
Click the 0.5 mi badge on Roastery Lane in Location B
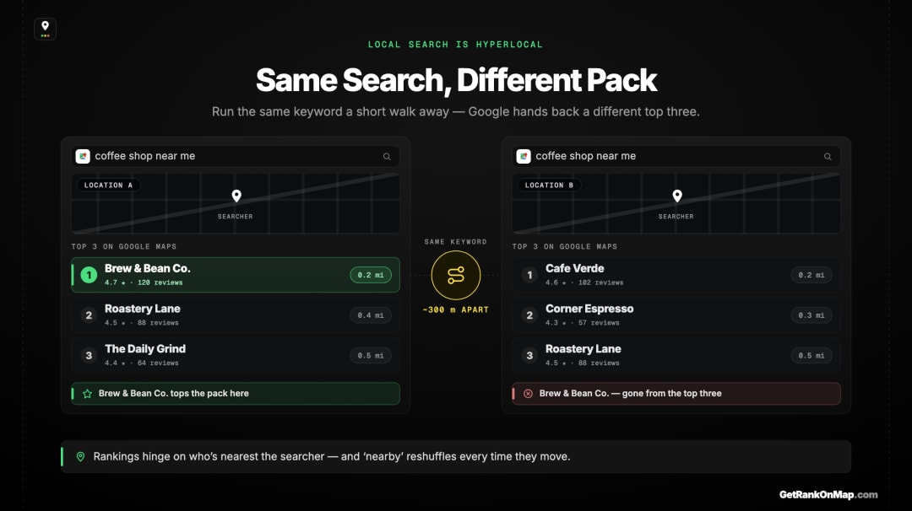tap(812, 355)
